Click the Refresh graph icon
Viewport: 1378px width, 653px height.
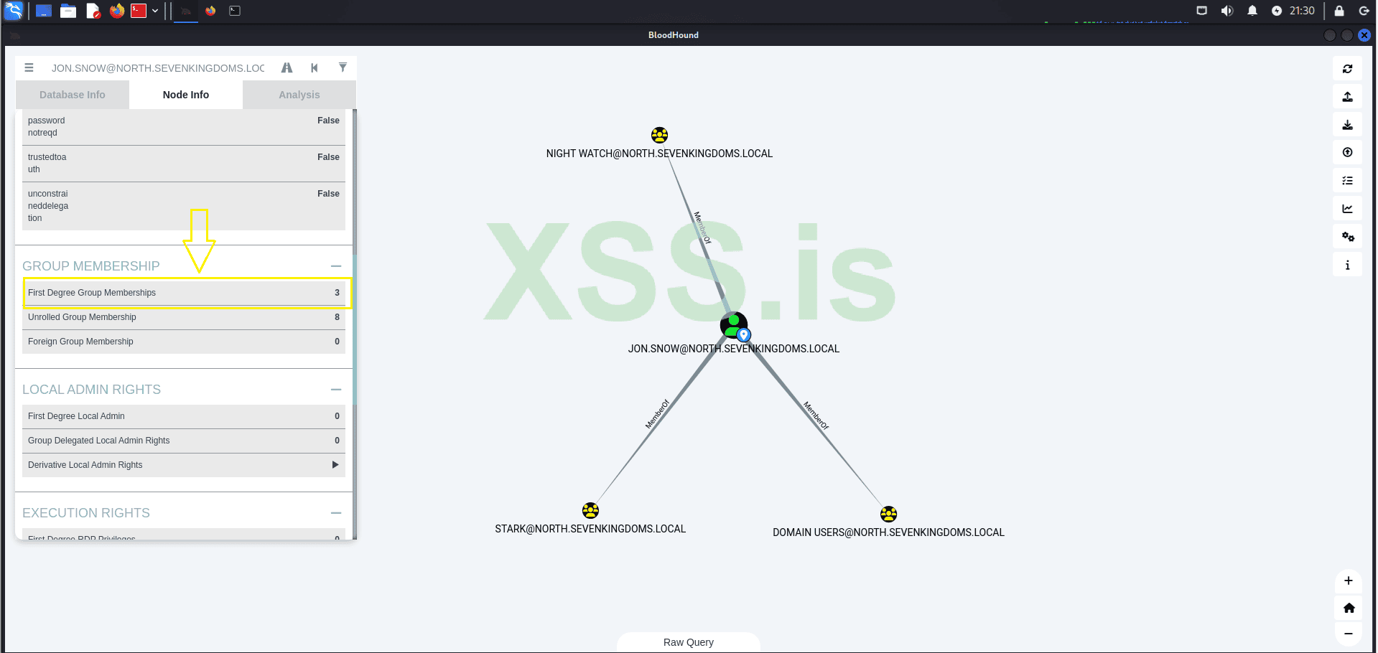pyautogui.click(x=1347, y=69)
